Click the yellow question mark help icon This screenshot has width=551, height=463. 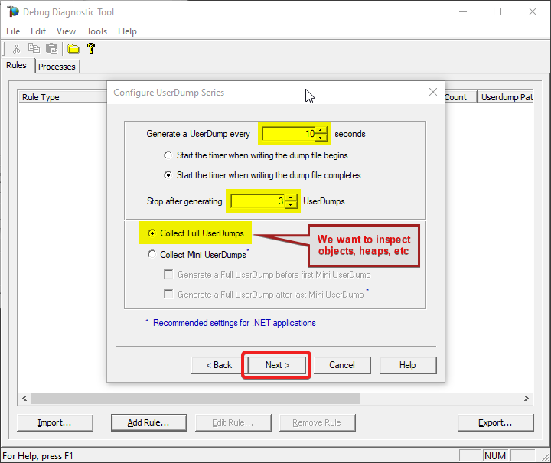[91, 48]
